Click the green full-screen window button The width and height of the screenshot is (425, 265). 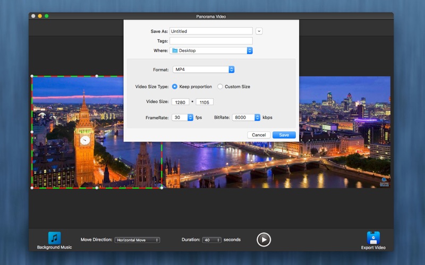[47, 16]
